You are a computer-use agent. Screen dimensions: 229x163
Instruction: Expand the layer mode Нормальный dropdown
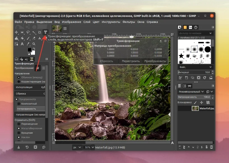191,92
